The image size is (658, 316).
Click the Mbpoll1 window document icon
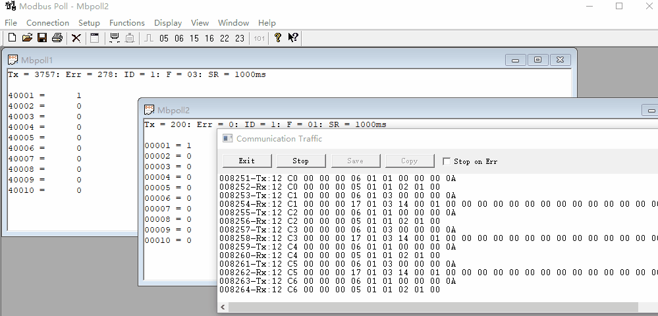[x=13, y=60]
